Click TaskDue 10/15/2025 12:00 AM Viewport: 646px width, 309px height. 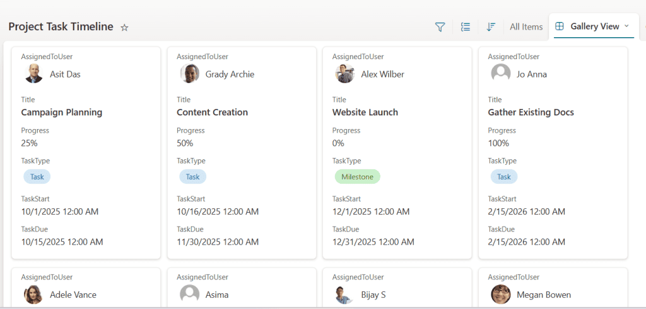point(62,242)
